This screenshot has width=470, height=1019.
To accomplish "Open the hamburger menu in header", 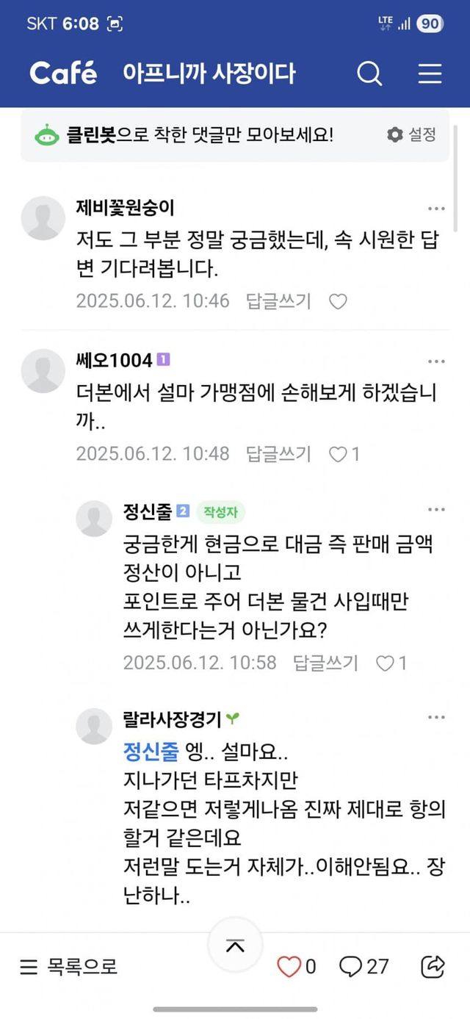I will click(430, 73).
